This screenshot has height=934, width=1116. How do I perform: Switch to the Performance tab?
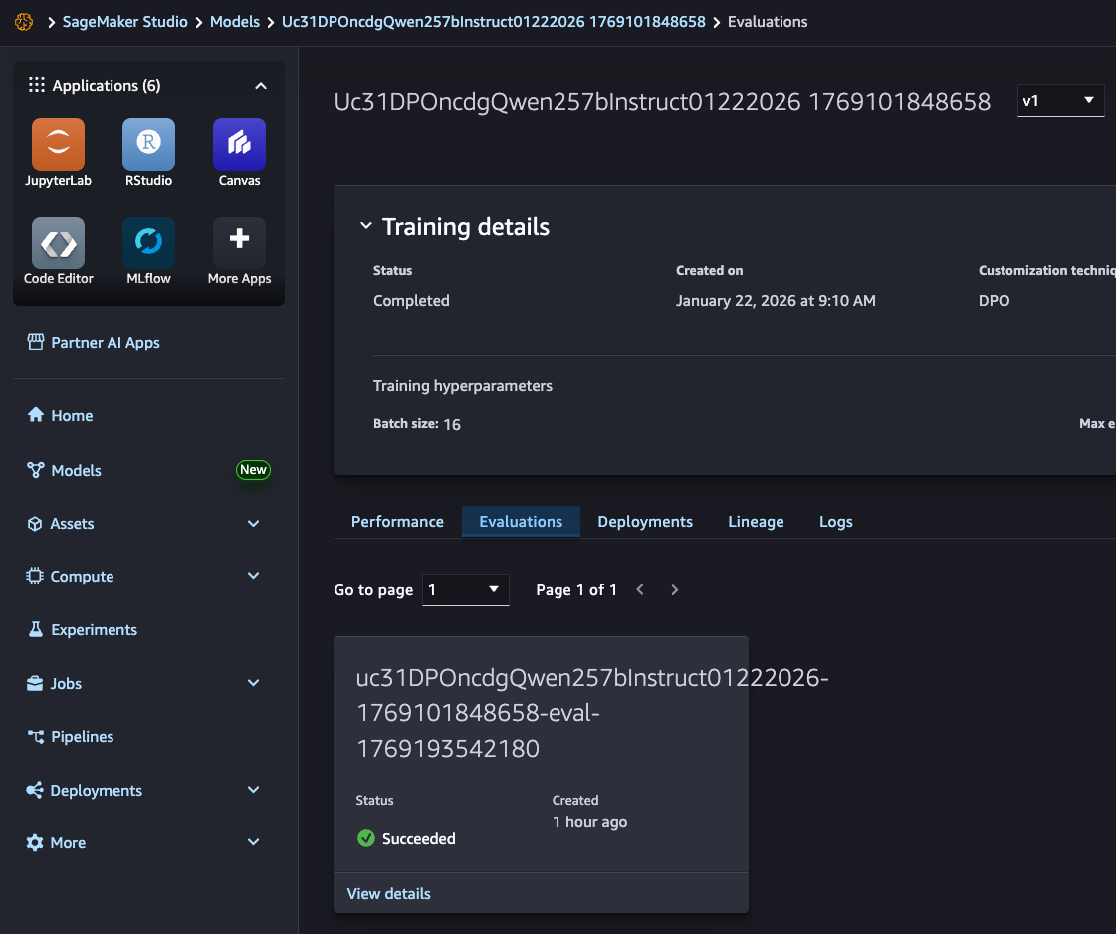397,521
